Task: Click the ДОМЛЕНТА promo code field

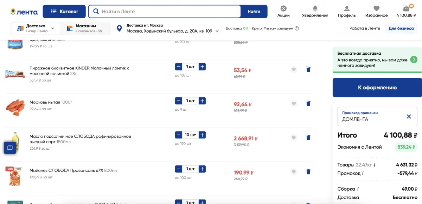Action: [377, 116]
